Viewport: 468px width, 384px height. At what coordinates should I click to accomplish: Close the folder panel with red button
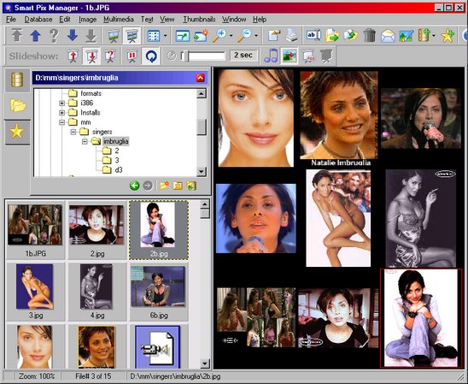201,78
